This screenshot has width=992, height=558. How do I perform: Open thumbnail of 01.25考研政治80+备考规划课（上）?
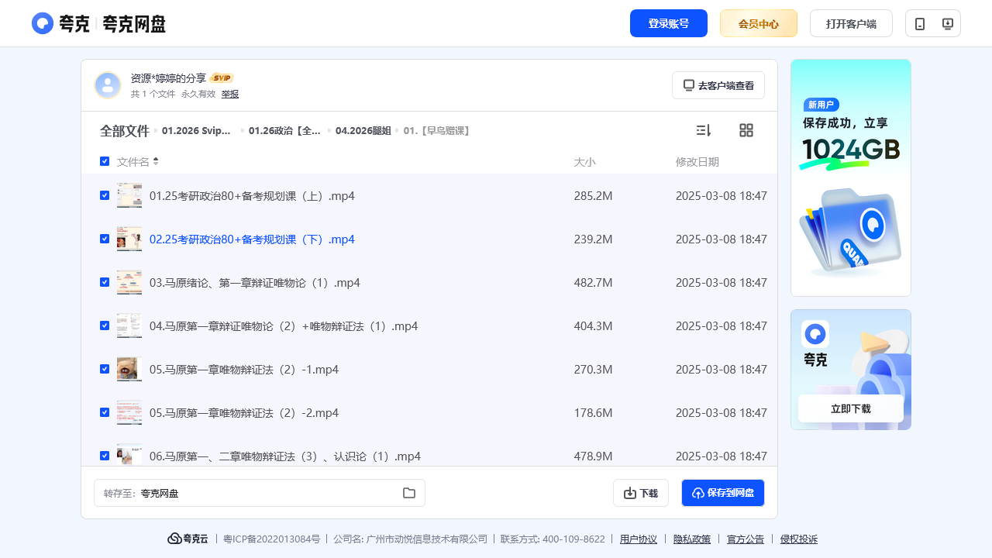[x=129, y=195]
